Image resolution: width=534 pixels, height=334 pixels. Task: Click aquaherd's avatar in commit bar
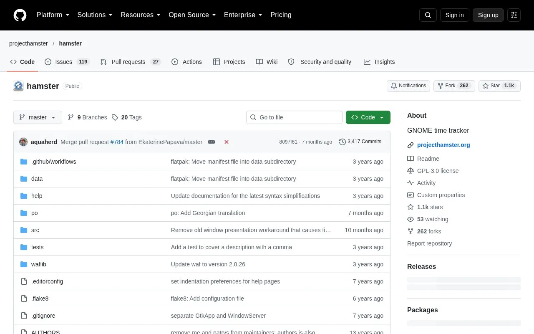[23, 142]
